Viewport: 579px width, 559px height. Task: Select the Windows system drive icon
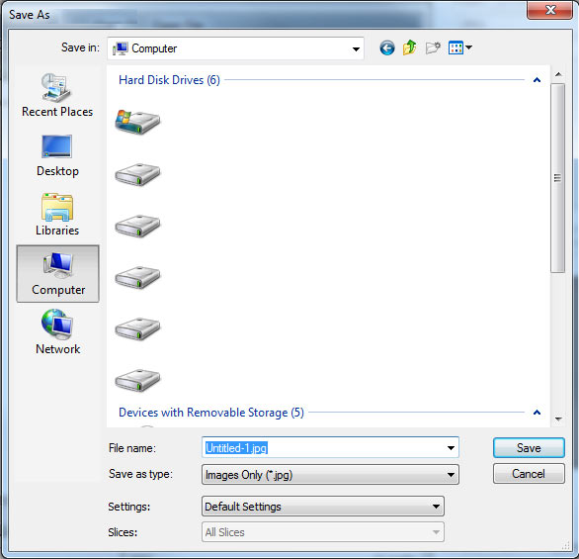tap(137, 122)
